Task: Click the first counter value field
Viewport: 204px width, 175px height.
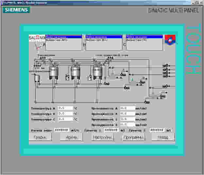Action: 111,130
